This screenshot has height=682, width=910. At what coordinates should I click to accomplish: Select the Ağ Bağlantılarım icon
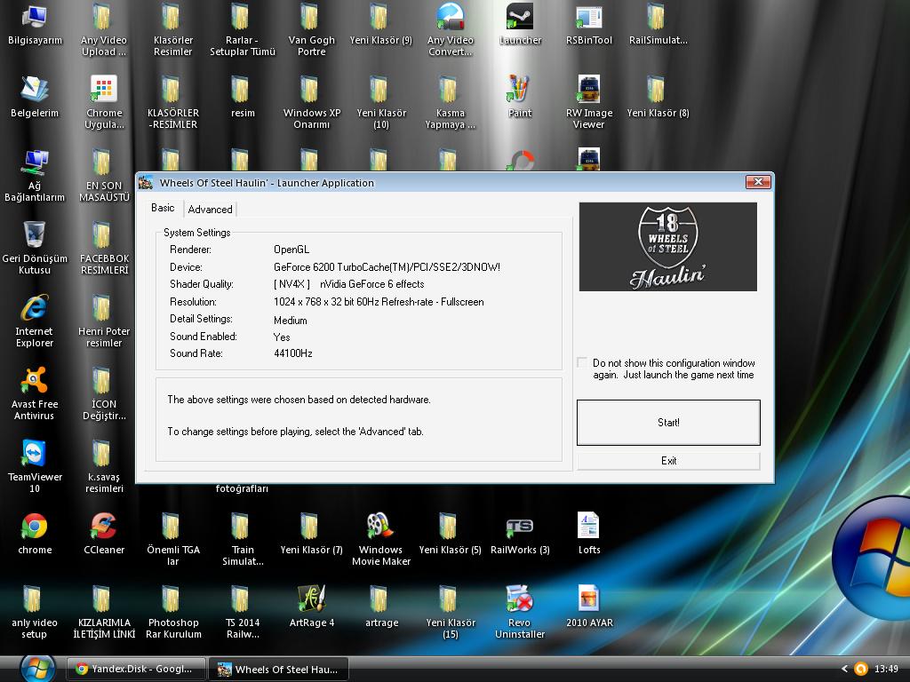click(35, 176)
